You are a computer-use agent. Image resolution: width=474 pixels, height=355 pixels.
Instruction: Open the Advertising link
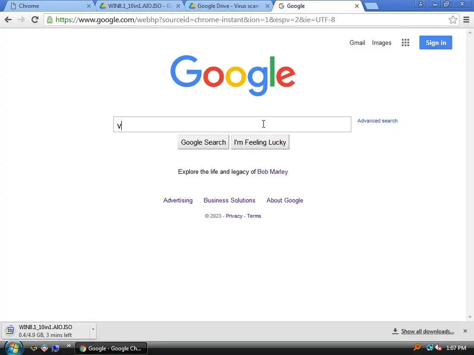pos(178,201)
